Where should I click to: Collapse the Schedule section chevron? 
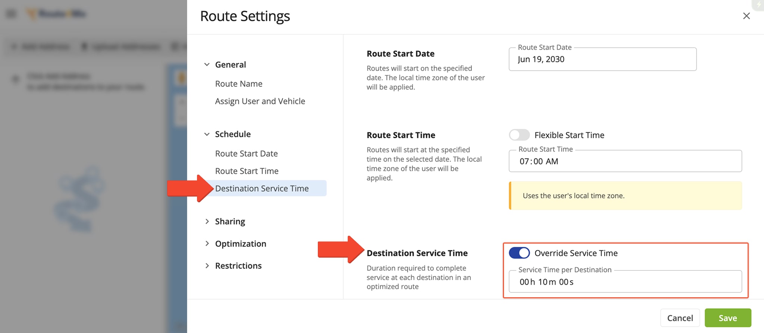click(207, 134)
